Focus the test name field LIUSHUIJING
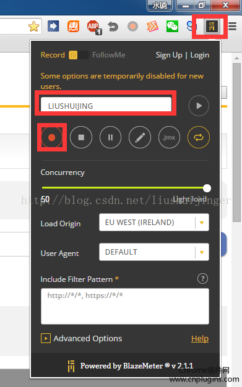 point(106,105)
